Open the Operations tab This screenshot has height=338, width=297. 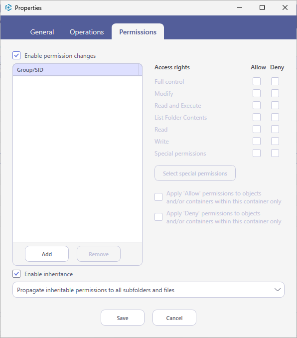pos(87,32)
